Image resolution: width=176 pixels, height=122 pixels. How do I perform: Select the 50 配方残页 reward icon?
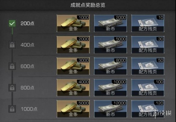point(148,66)
